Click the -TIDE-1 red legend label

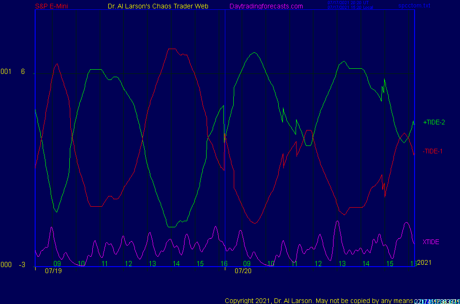pos(432,151)
